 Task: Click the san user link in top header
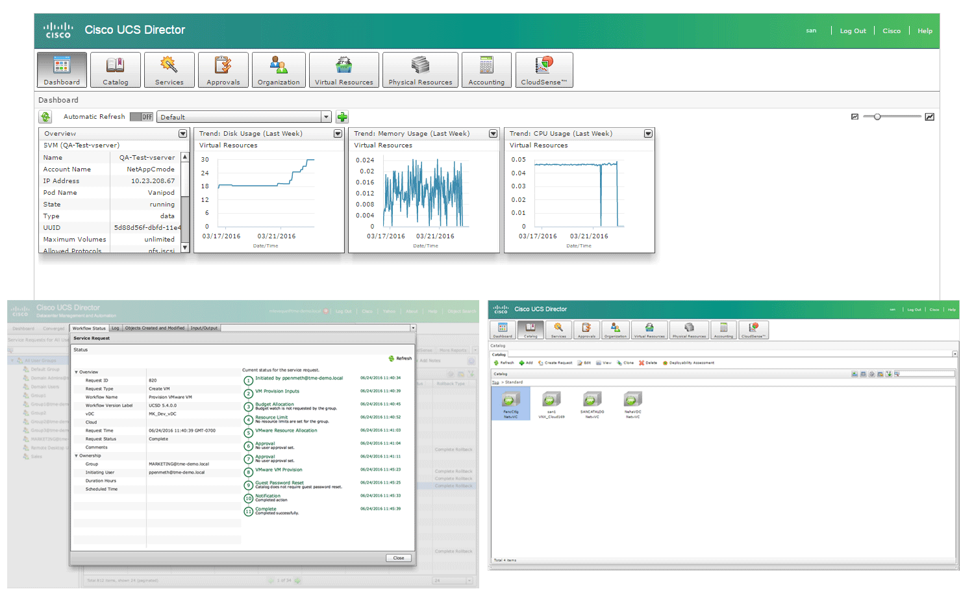[811, 31]
